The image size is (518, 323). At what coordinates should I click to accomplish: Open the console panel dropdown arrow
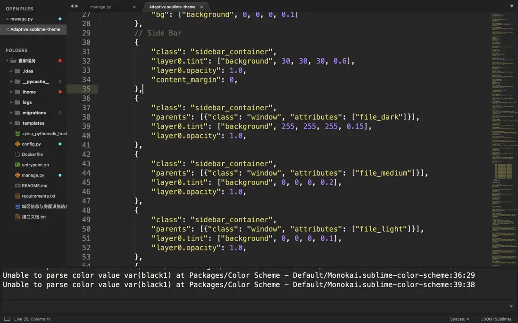511,307
